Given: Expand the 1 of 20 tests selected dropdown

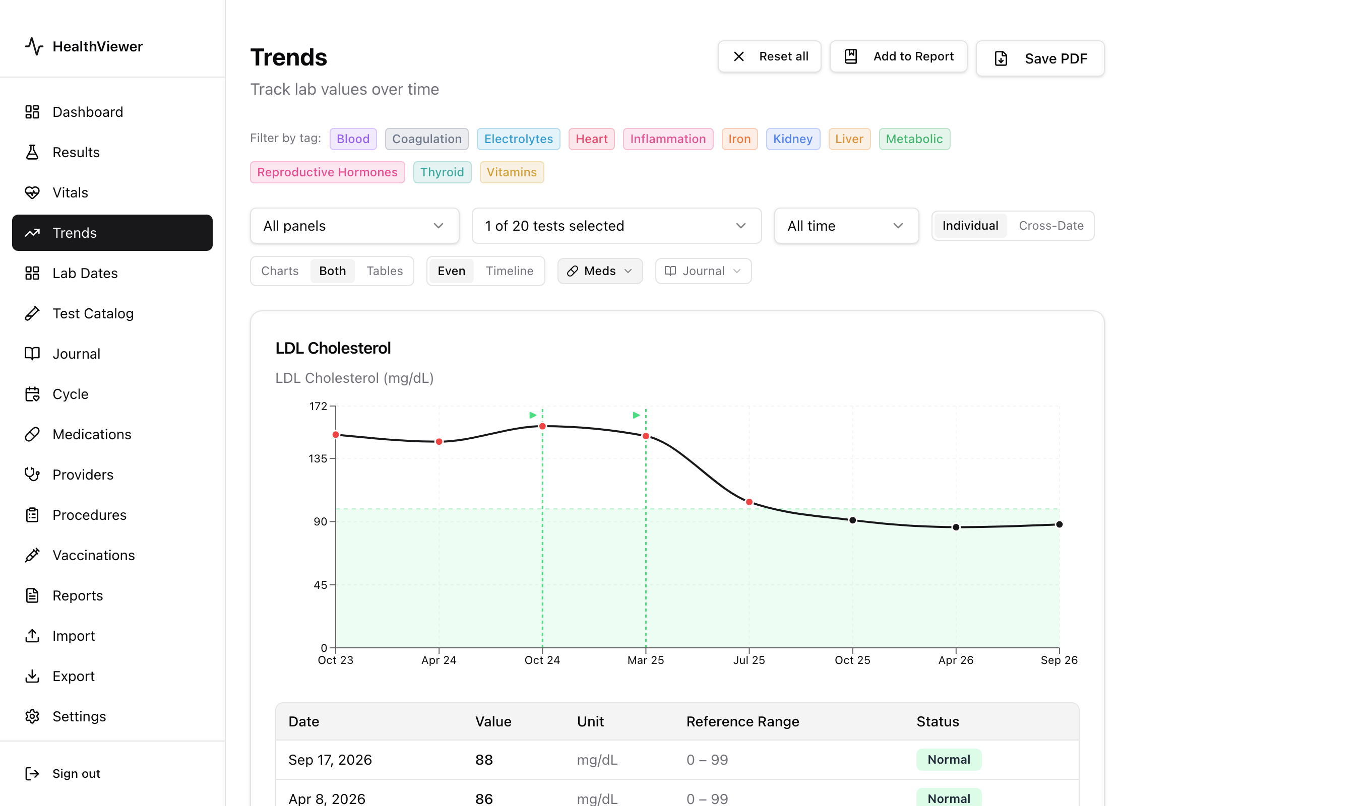Looking at the screenshot, I should [x=616, y=226].
